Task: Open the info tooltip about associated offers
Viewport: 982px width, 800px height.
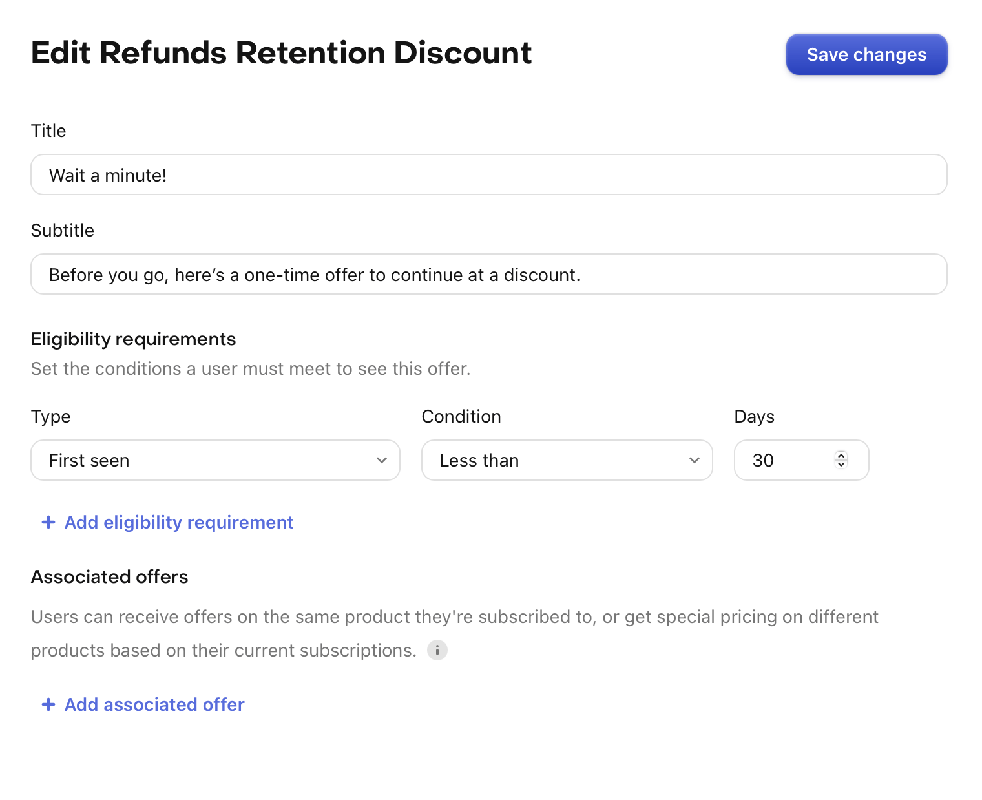Action: (x=437, y=650)
